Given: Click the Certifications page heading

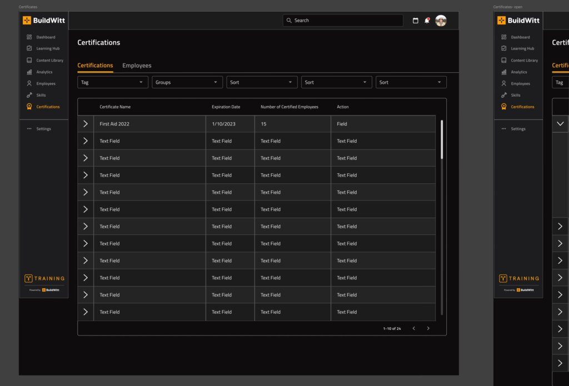Looking at the screenshot, I should [x=99, y=42].
